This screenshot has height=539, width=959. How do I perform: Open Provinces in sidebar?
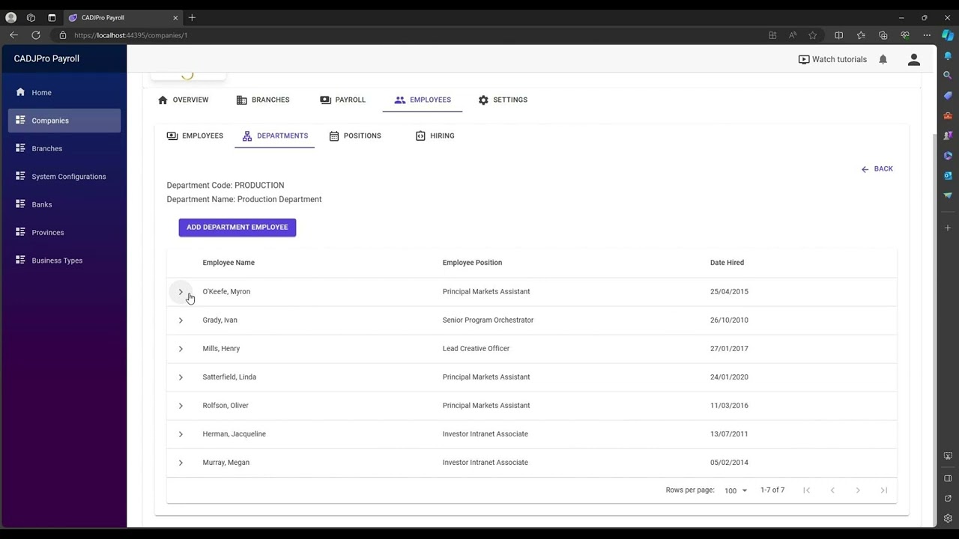pos(64,232)
